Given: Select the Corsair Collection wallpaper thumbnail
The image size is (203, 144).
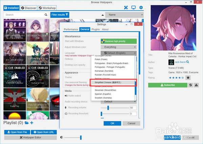Looking at the screenshot, I should pos(15,76).
